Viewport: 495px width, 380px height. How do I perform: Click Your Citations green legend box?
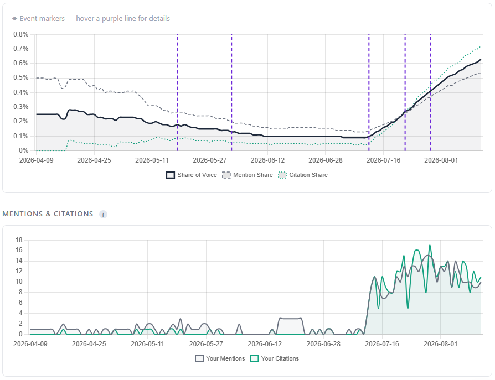point(254,358)
